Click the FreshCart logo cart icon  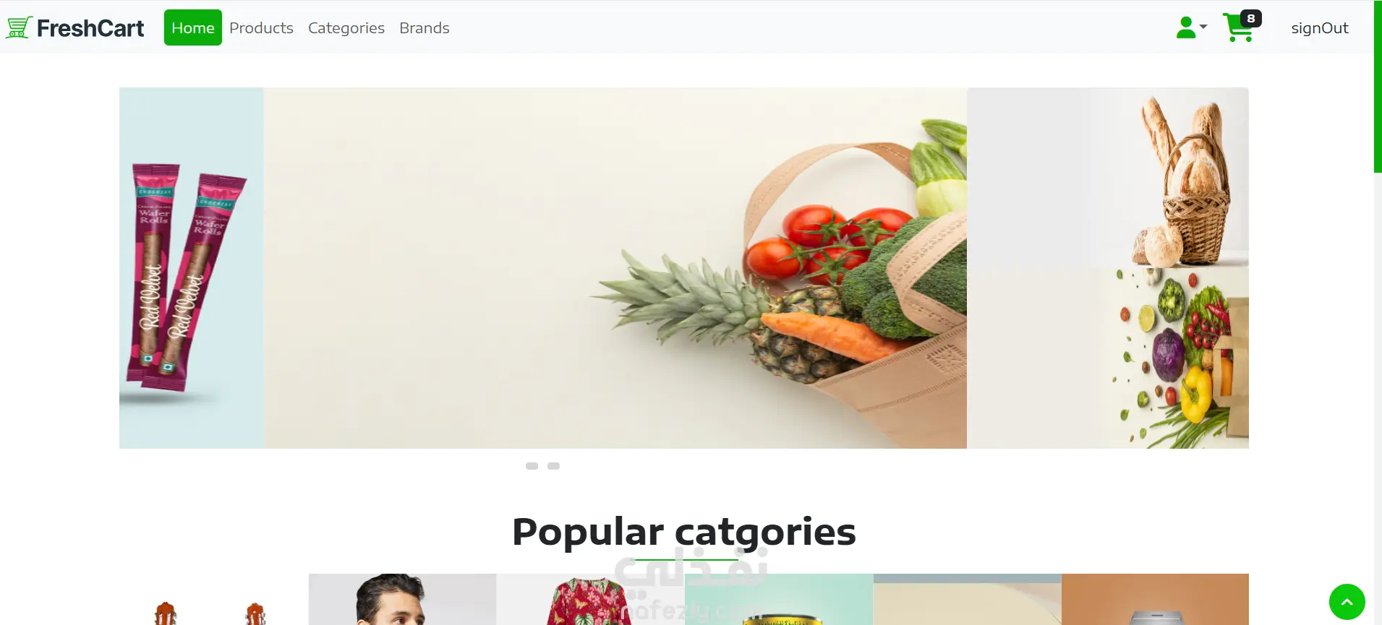[19, 27]
